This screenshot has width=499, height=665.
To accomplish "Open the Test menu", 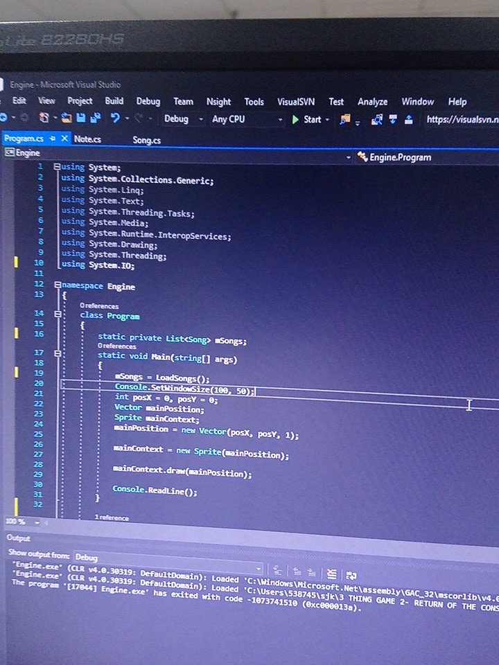I will pos(336,102).
